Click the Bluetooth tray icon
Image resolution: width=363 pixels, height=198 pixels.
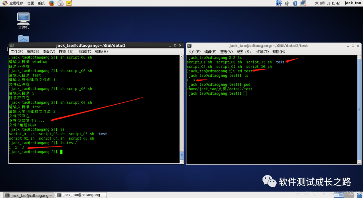(x=295, y=3)
